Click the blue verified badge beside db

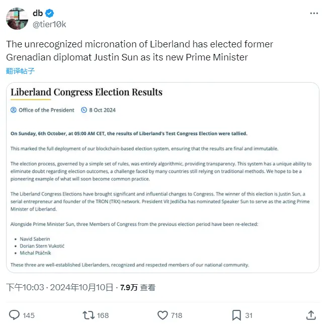50,14
